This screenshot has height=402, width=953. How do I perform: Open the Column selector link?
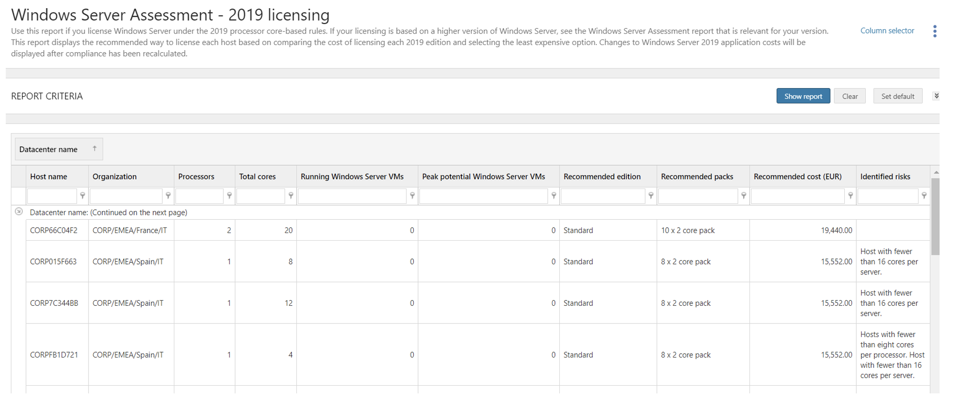coord(887,31)
